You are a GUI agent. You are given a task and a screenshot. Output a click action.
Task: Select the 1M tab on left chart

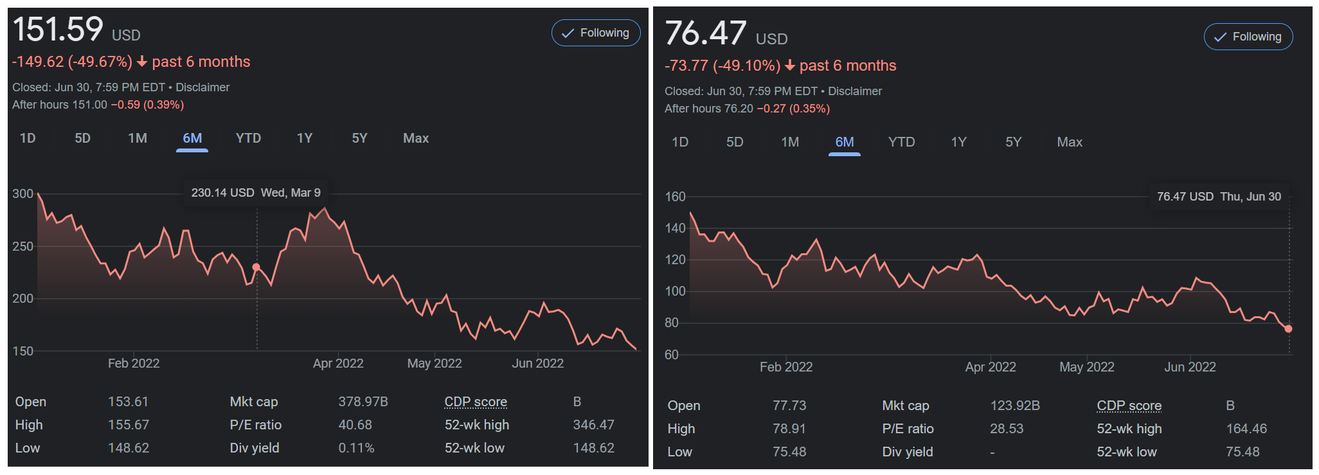point(138,138)
